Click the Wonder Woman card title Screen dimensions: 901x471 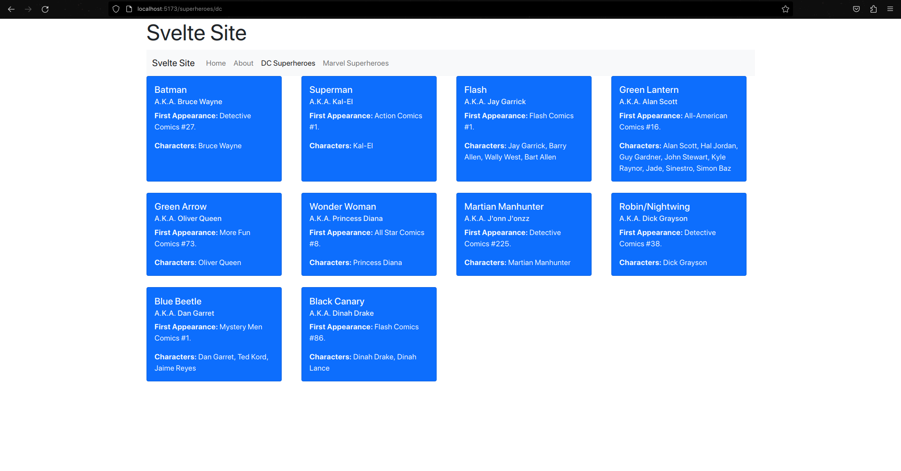coord(343,206)
